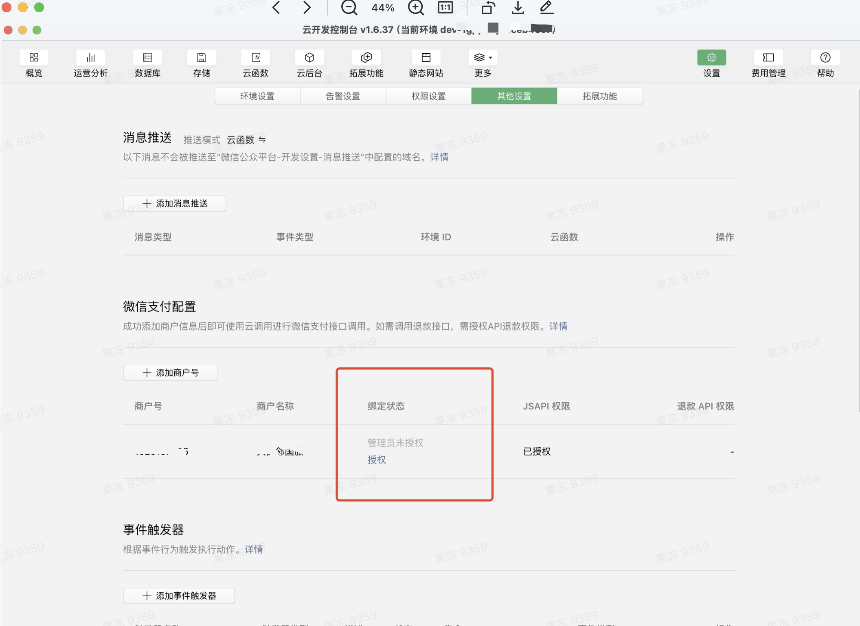
Task: Switch to 权限设置 tab
Action: click(x=428, y=96)
